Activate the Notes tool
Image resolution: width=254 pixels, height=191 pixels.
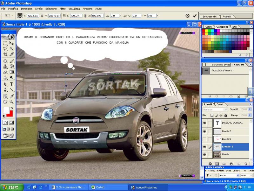click(x=5, y=96)
